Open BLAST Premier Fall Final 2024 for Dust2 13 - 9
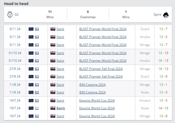The width and height of the screenshot is (175, 123). [101, 77]
